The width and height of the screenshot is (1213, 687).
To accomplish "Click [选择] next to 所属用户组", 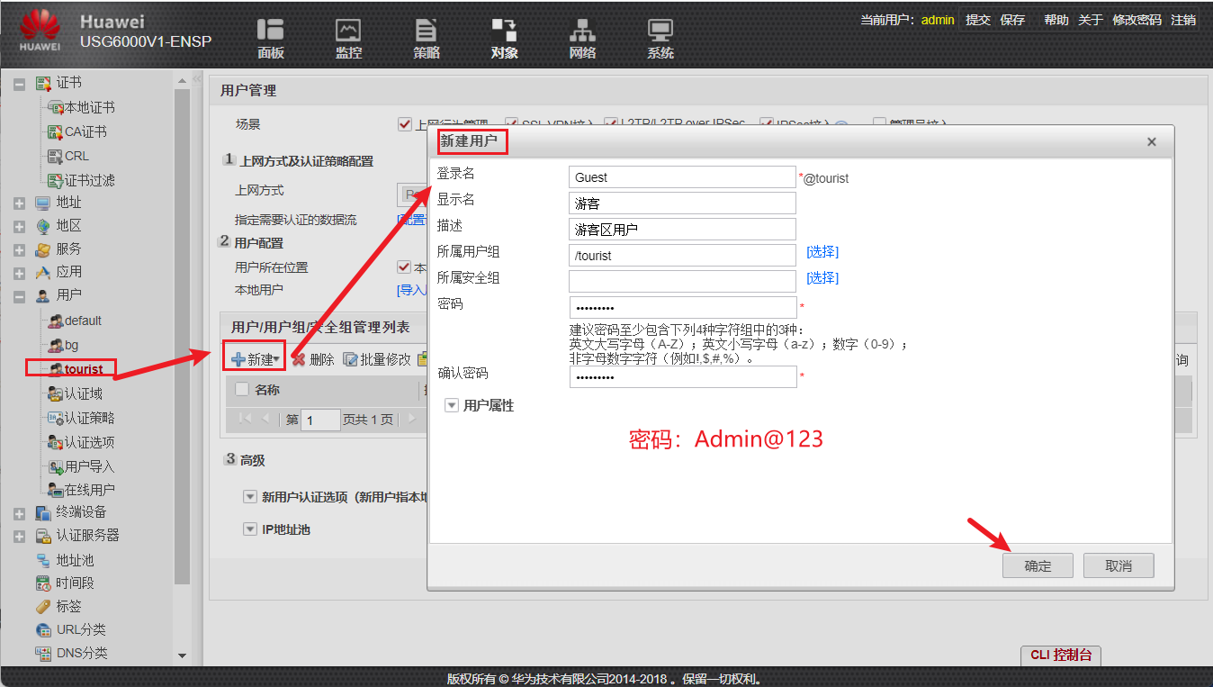I will pos(822,252).
